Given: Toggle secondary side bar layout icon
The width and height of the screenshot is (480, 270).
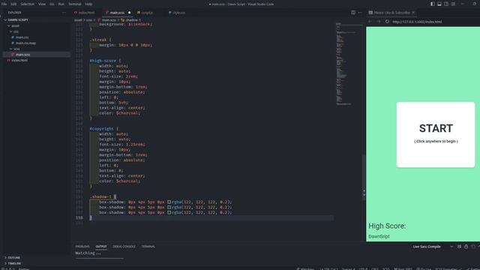Looking at the screenshot, I should 446,4.
